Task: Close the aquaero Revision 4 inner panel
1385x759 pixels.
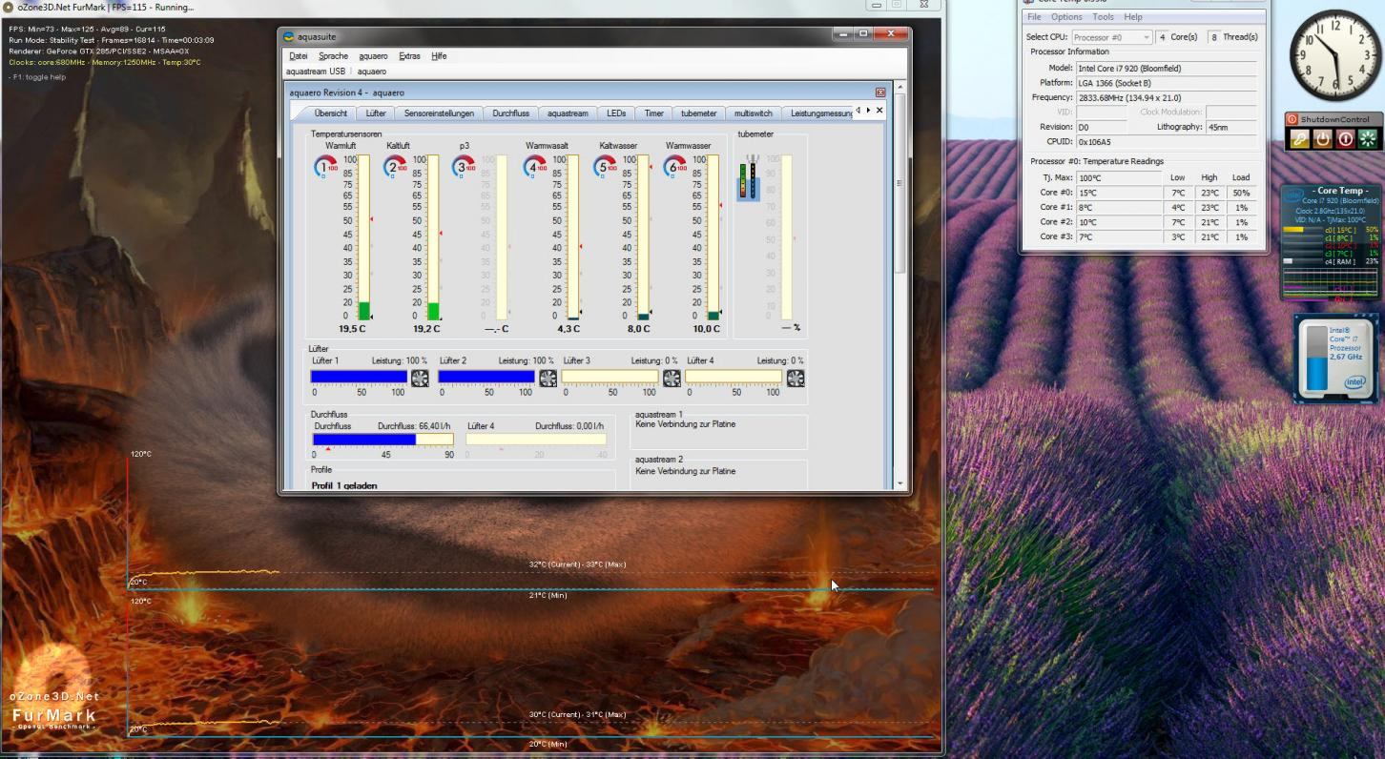Action: (x=880, y=92)
